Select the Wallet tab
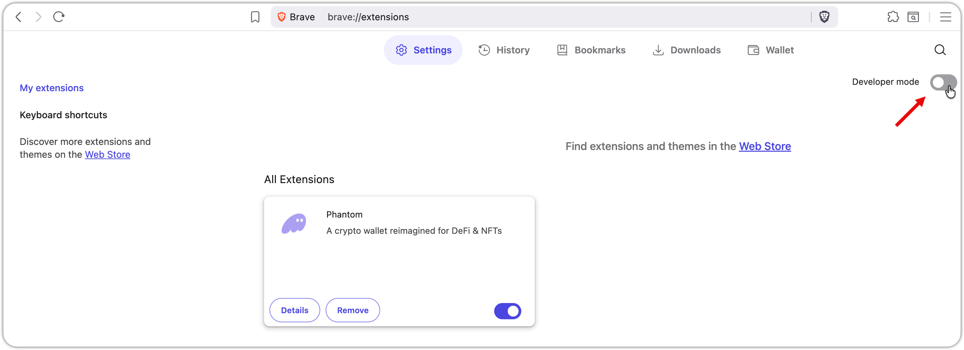Screen dimensions: 964x350 (x=770, y=50)
